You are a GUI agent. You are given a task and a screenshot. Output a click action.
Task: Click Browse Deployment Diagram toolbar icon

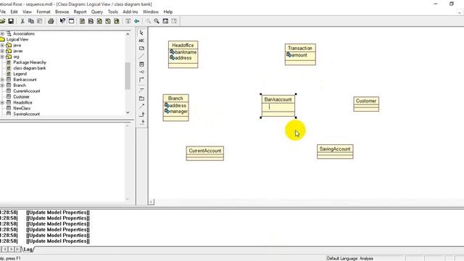point(117,21)
